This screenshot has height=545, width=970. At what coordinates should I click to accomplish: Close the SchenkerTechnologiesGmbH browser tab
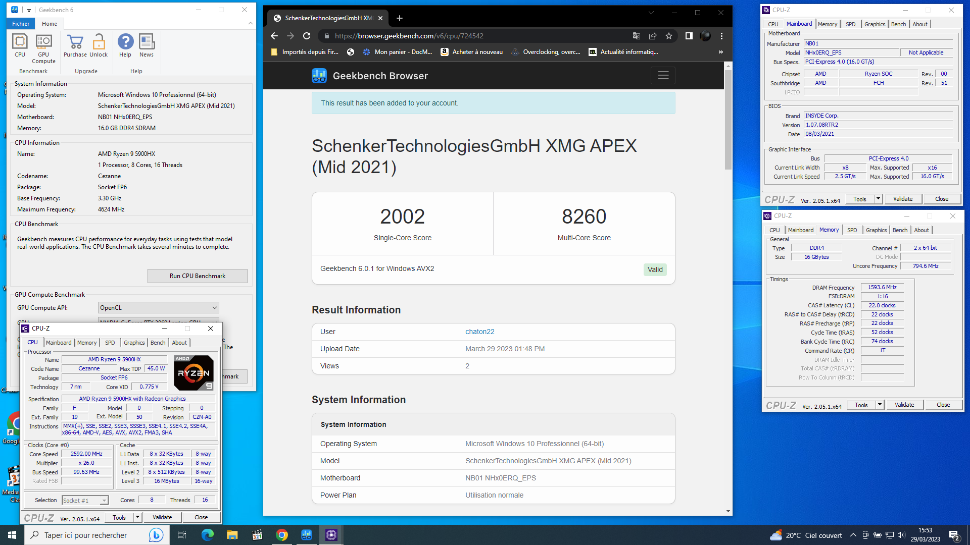(380, 18)
